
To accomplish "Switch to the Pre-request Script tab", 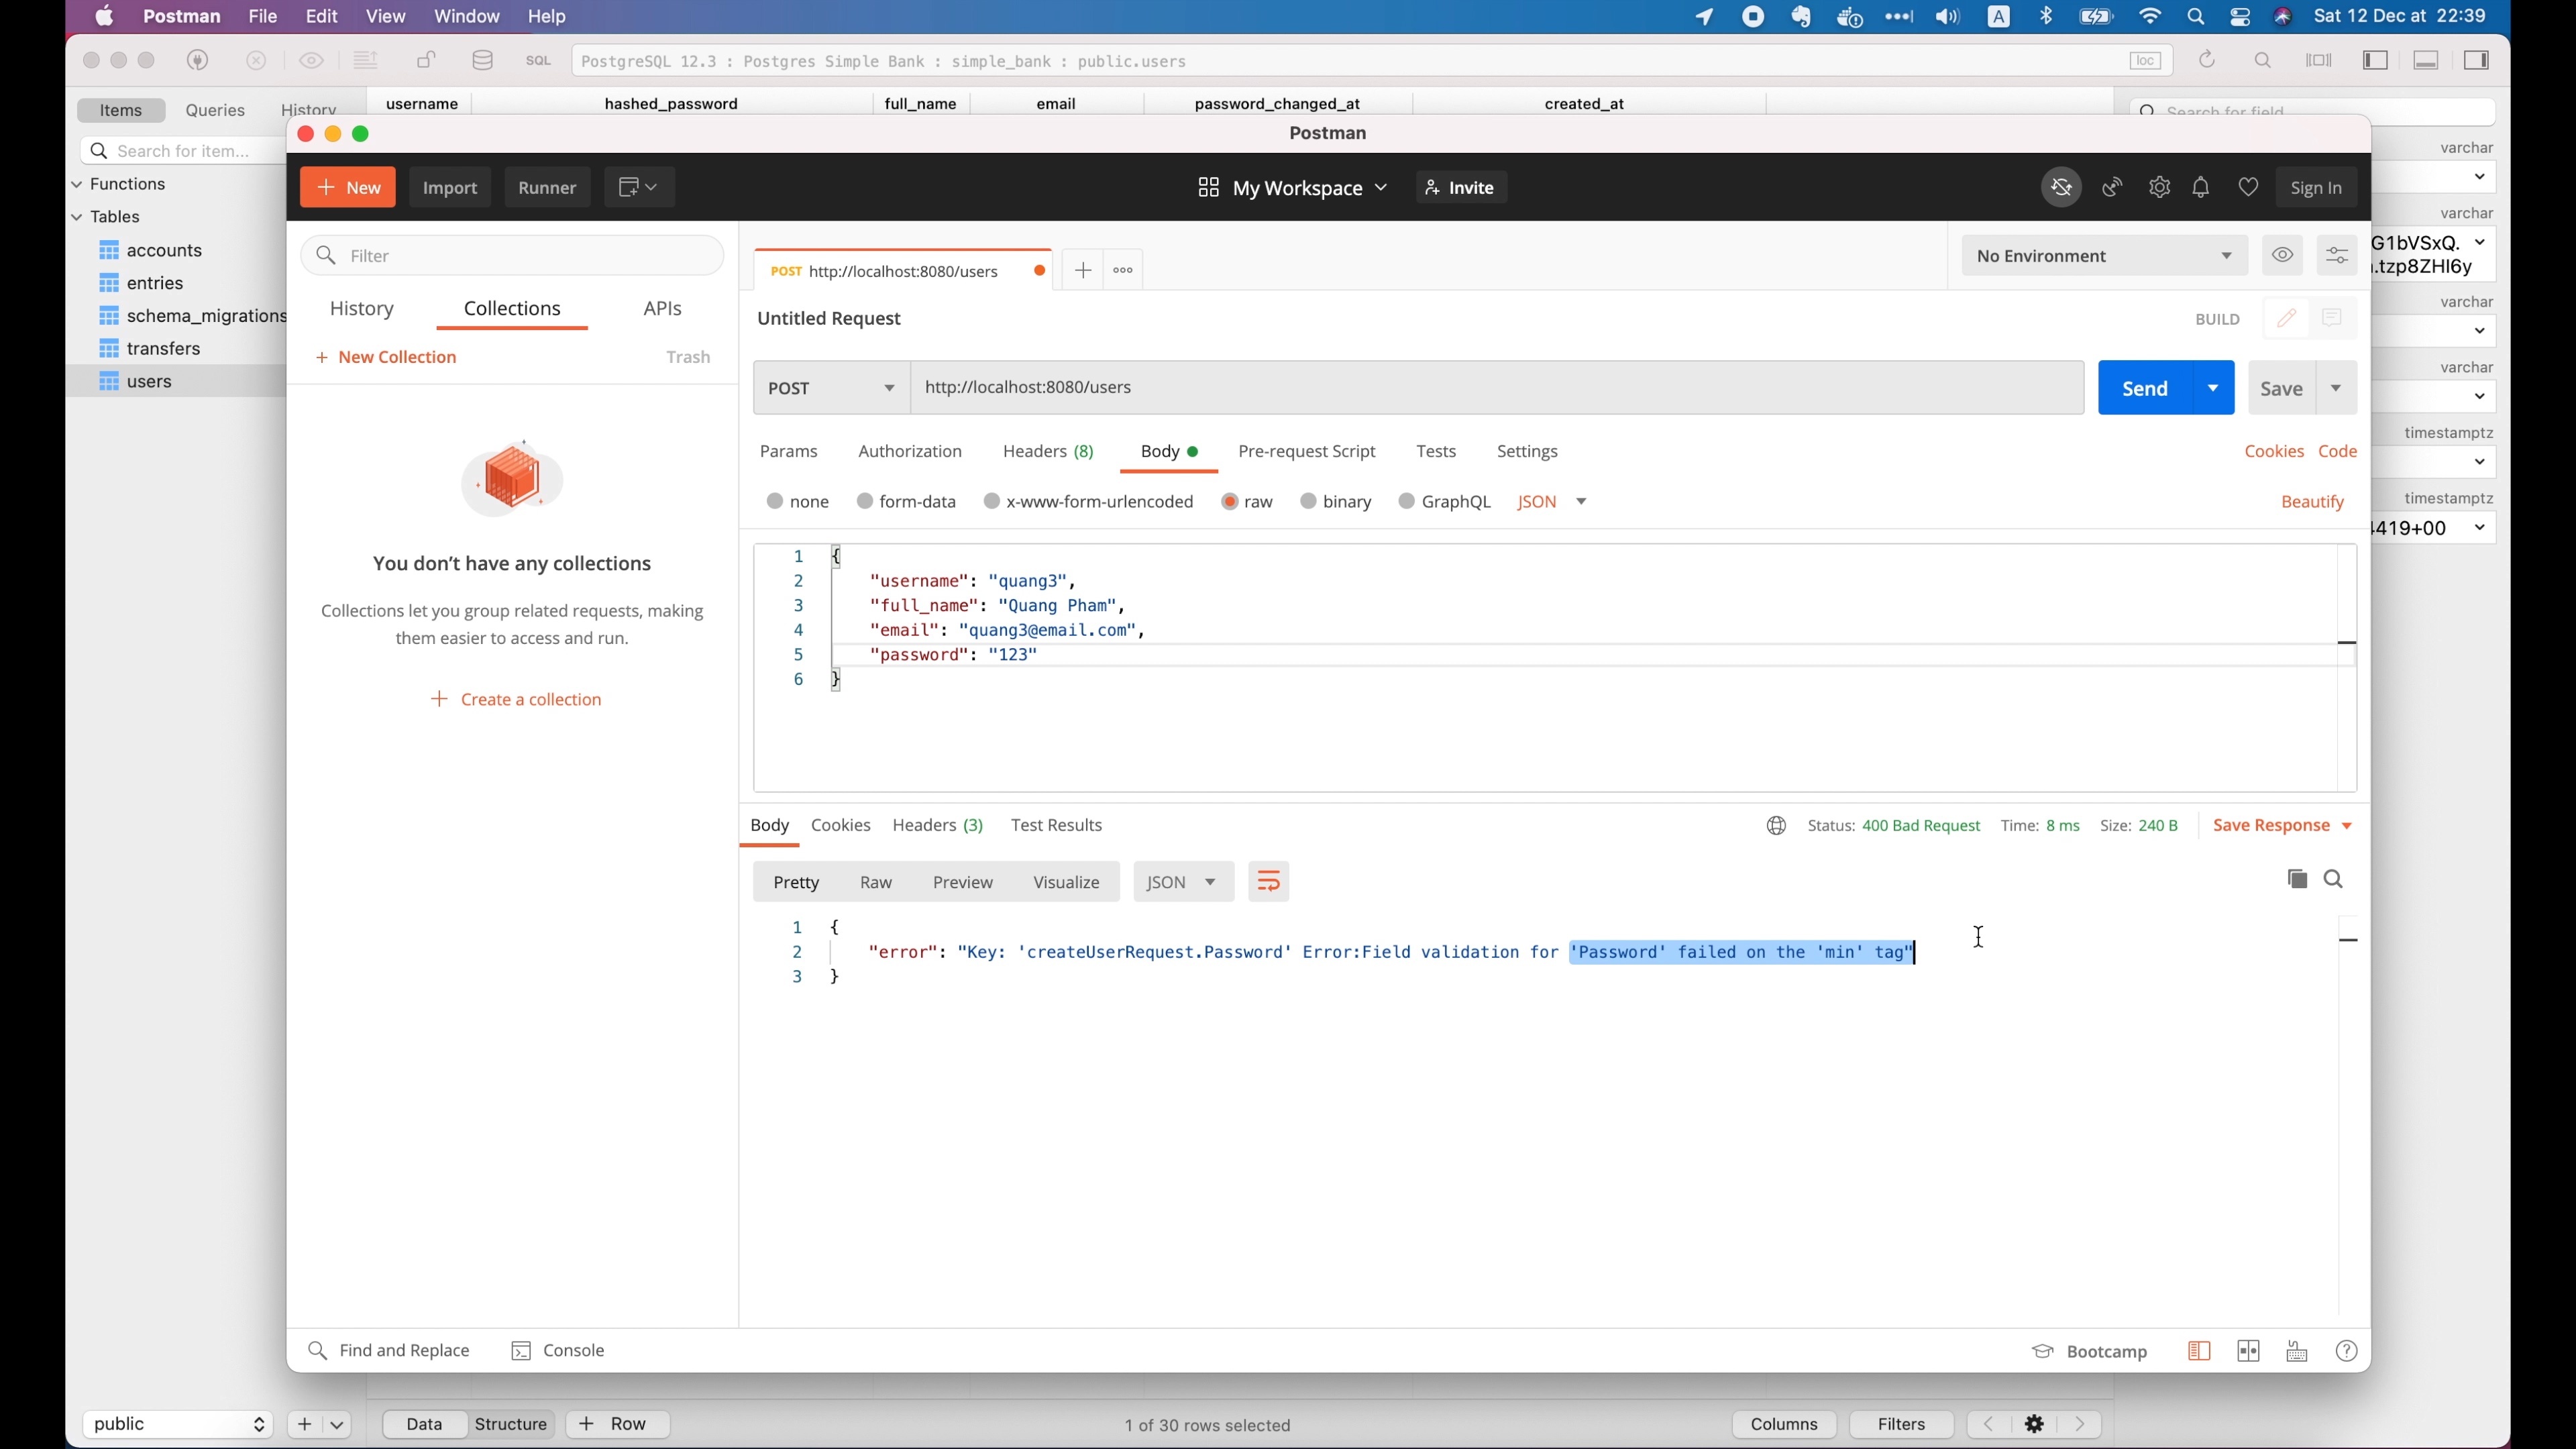I will [1306, 451].
